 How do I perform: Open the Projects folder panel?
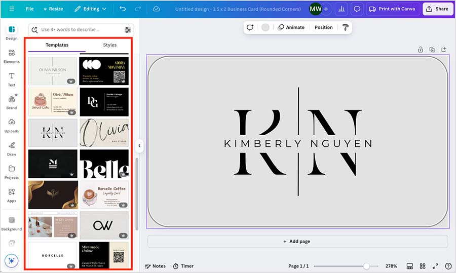[x=12, y=172]
